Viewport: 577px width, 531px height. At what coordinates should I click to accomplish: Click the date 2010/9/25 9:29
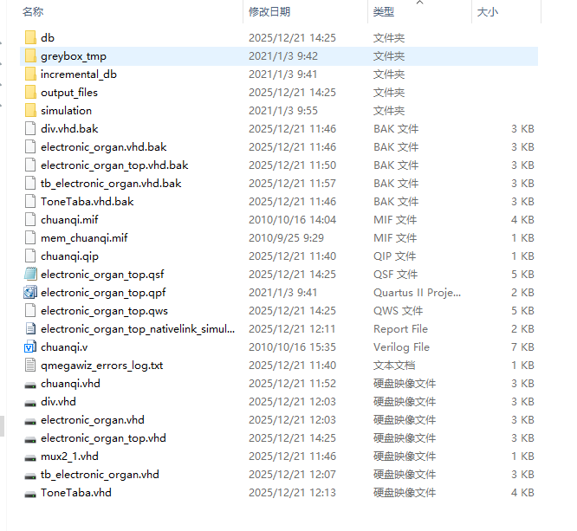coord(286,238)
